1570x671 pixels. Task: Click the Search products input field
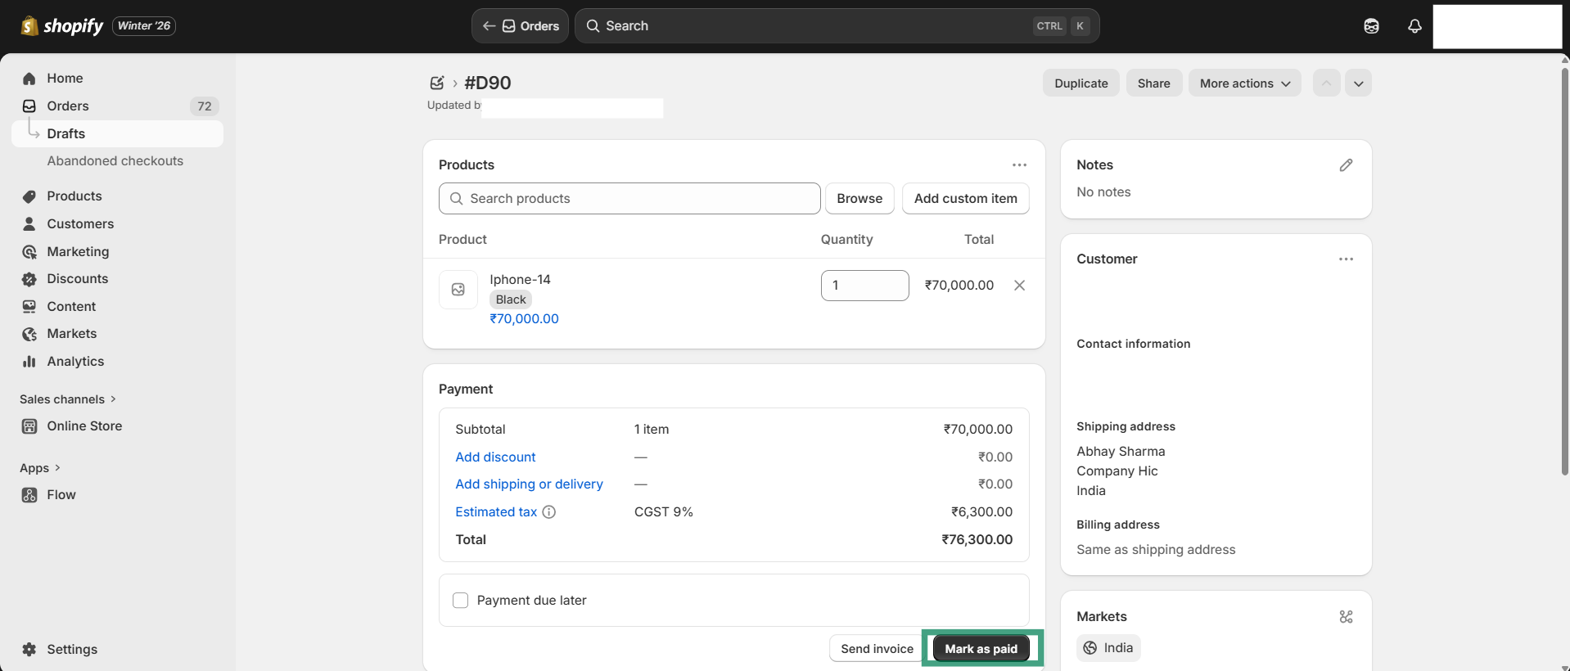629,199
